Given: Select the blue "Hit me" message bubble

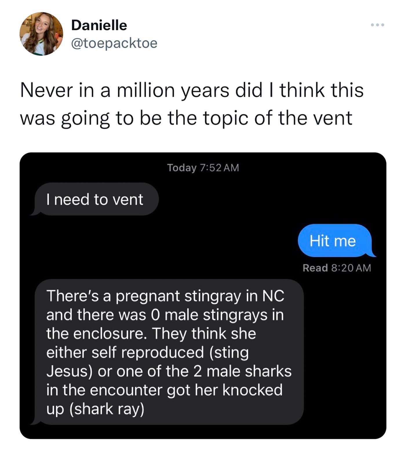Looking at the screenshot, I should point(333,241).
